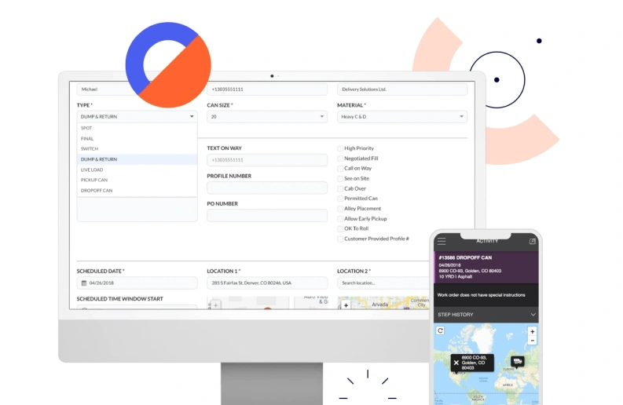Select LIVE LOAD from the Type list
This screenshot has width=623, height=405.
92,170
